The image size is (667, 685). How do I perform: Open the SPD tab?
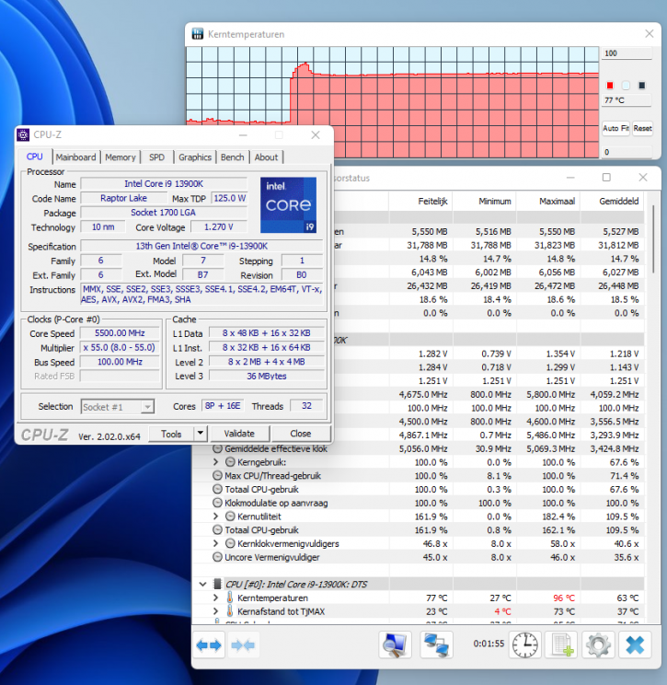156,157
